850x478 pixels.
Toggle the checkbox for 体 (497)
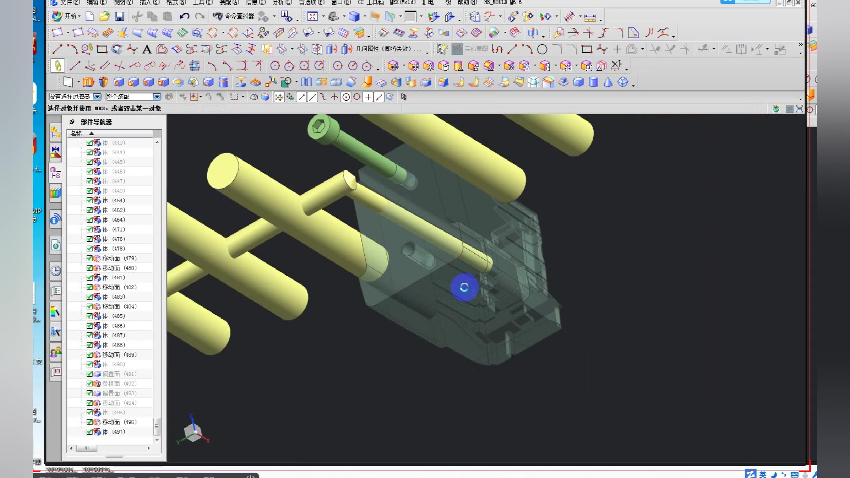(x=89, y=432)
